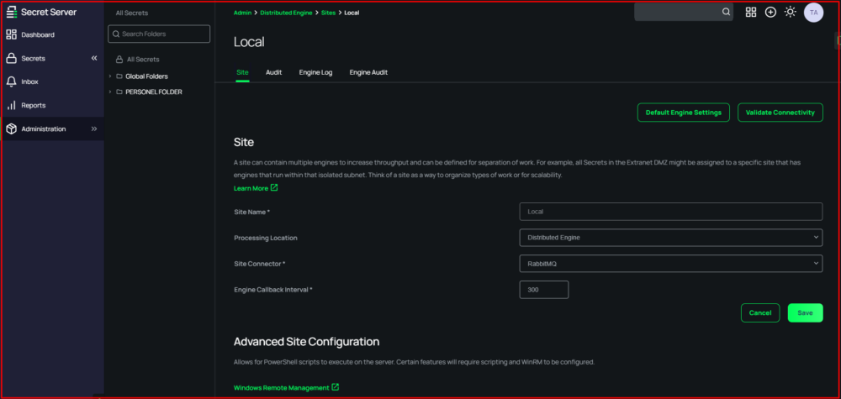Click the Engine Callback Interval field
Viewport: 841px width, 399px height.
click(x=544, y=290)
